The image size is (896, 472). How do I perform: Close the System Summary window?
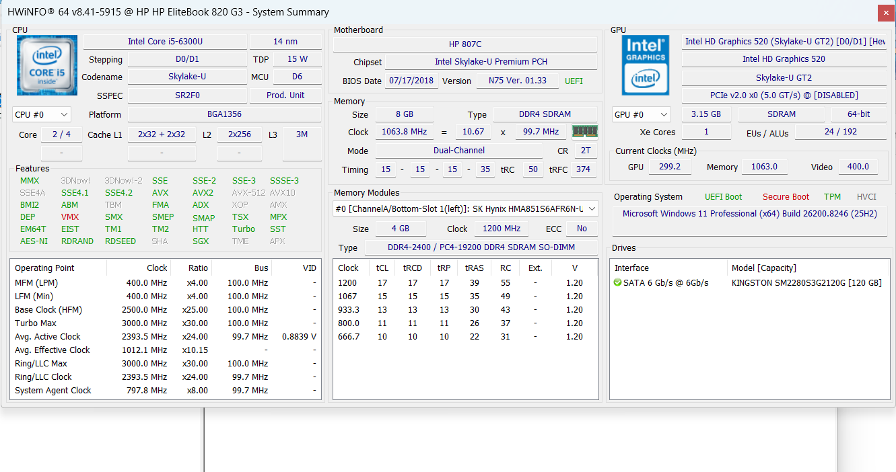pos(887,12)
